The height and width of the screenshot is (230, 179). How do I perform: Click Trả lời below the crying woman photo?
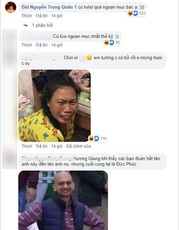click(x=41, y=146)
